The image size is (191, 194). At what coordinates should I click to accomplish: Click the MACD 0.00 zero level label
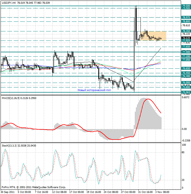pyautogui.click(x=184, y=129)
